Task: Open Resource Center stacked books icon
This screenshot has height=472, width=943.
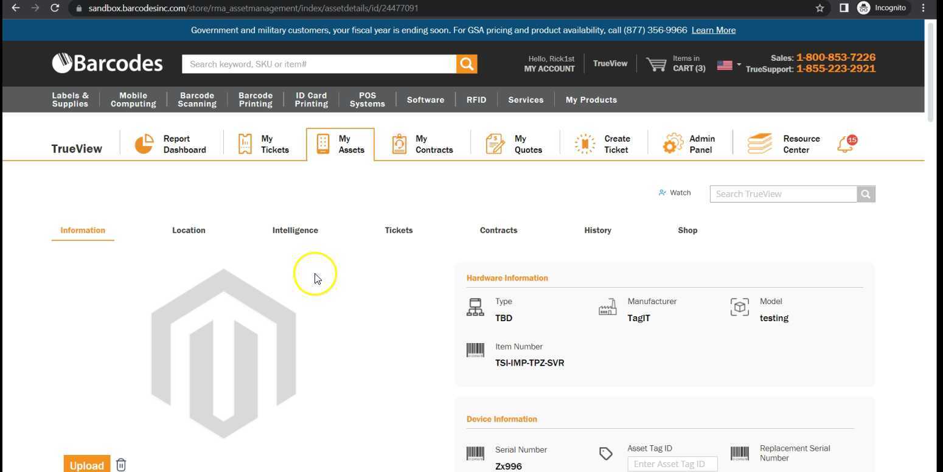Action: [759, 144]
